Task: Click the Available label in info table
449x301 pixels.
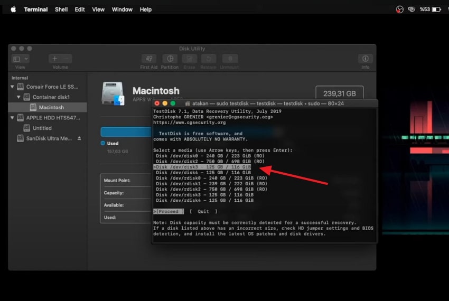Action: tap(114, 205)
